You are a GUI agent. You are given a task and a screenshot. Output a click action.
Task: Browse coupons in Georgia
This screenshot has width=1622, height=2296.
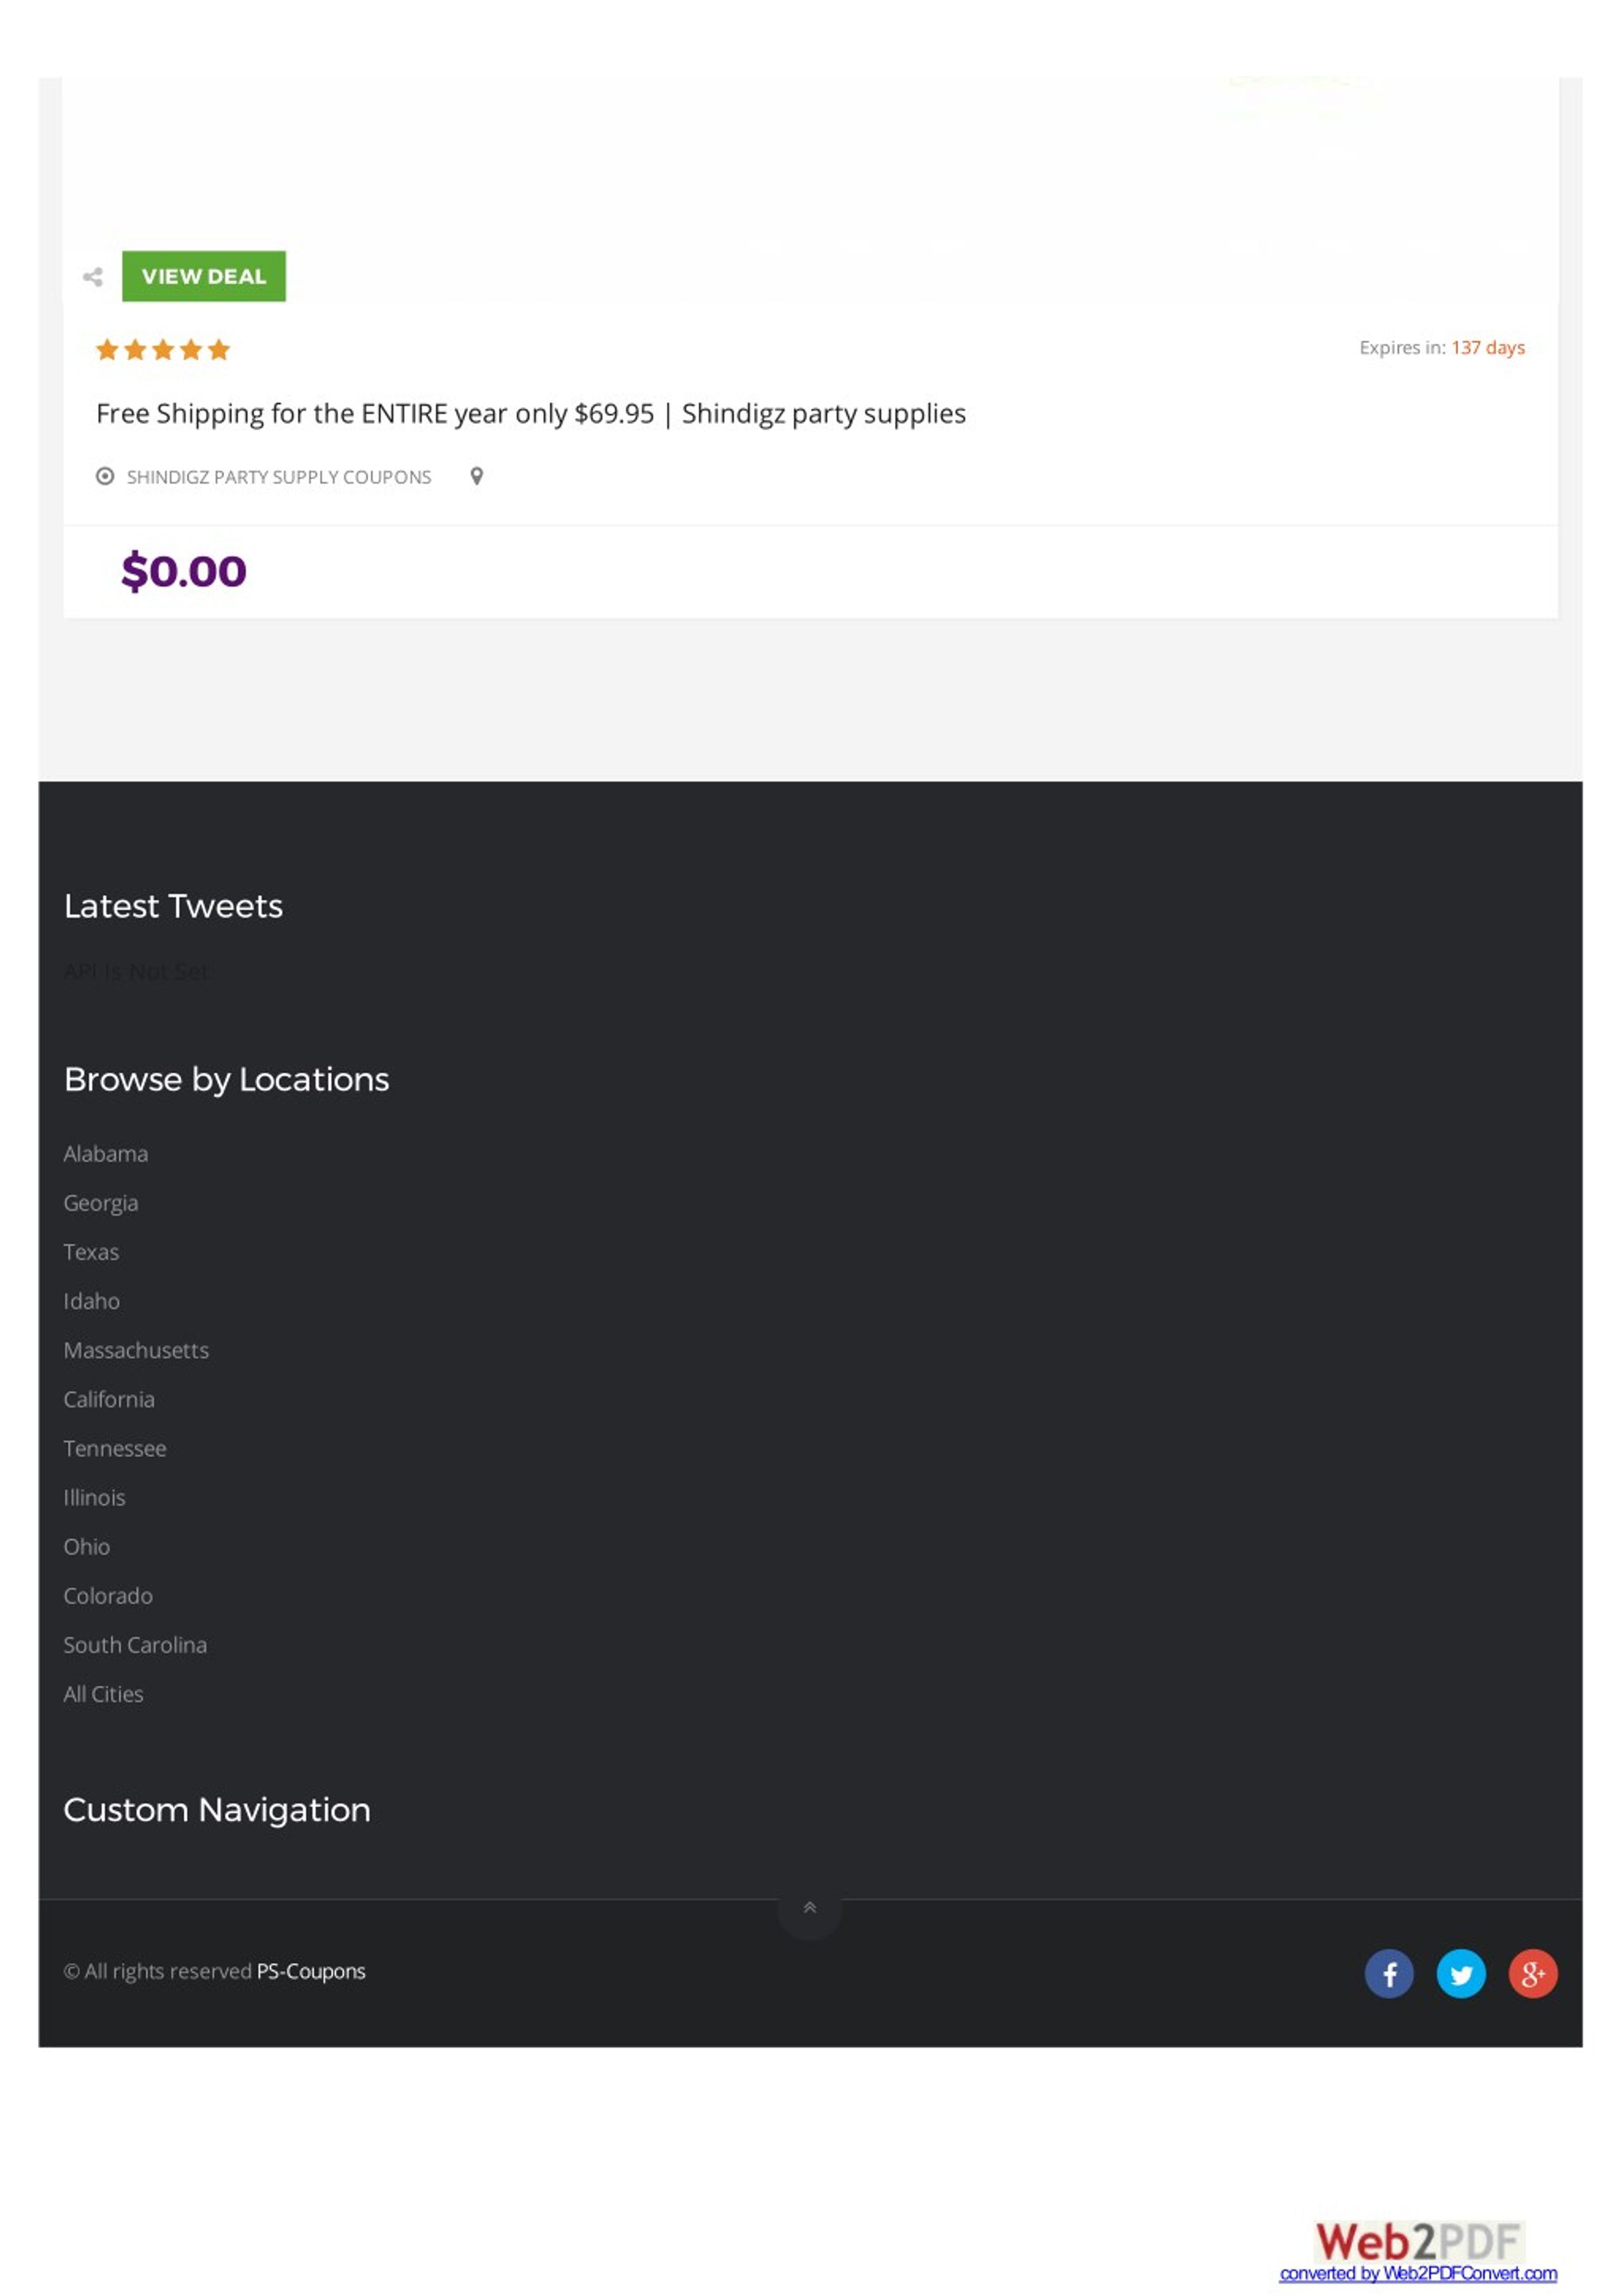pos(100,1202)
